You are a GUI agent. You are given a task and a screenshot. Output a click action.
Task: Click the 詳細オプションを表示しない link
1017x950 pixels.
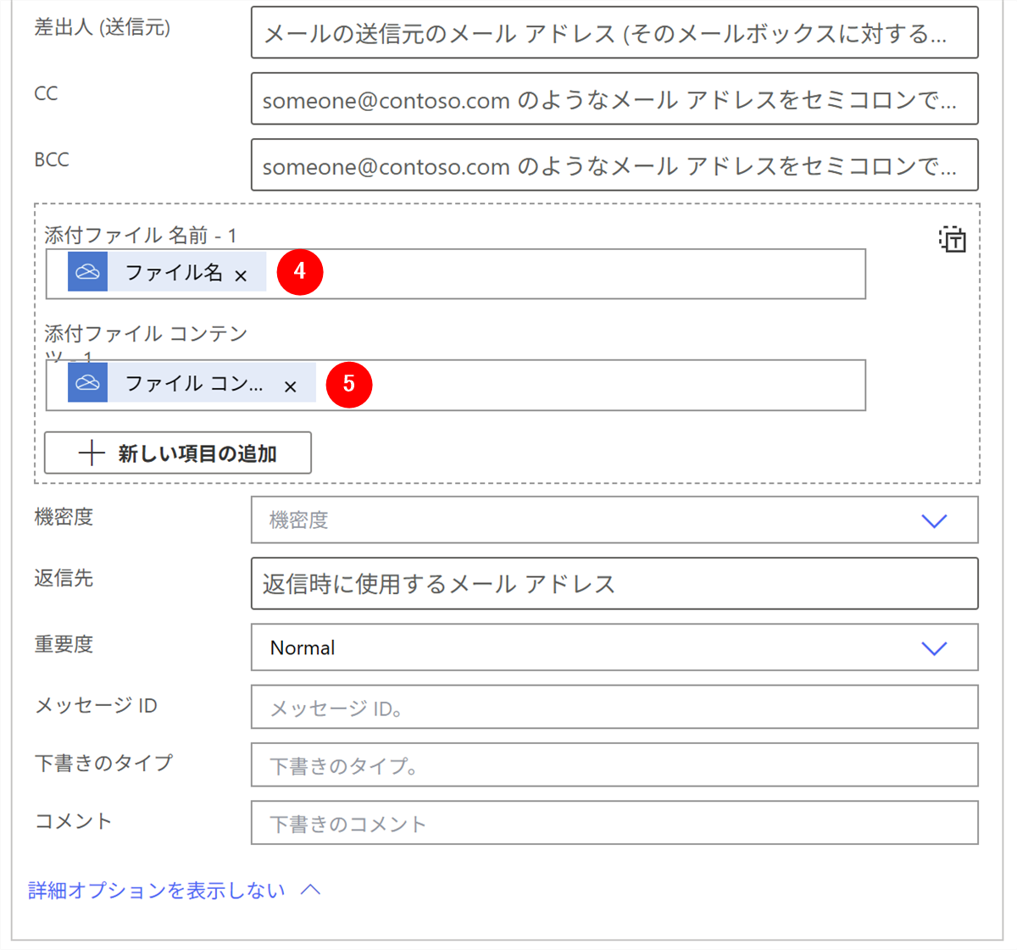click(x=157, y=891)
